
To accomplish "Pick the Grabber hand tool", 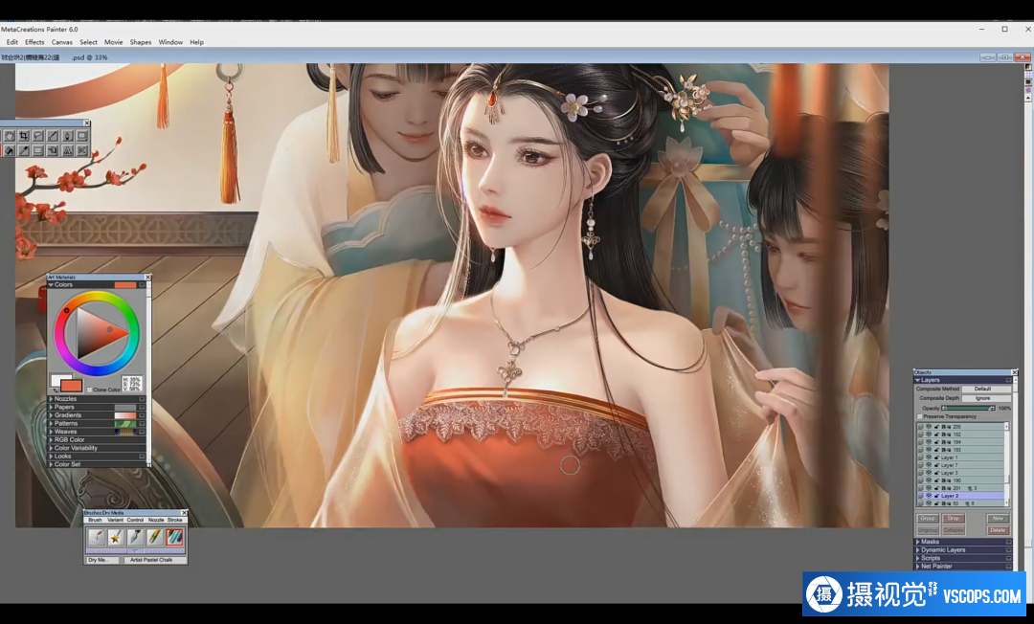I will tap(10, 137).
